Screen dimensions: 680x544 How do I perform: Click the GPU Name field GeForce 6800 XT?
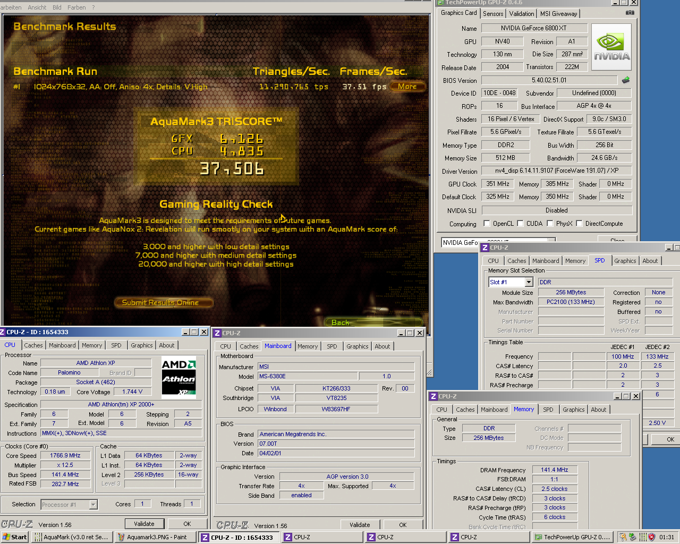click(x=534, y=28)
